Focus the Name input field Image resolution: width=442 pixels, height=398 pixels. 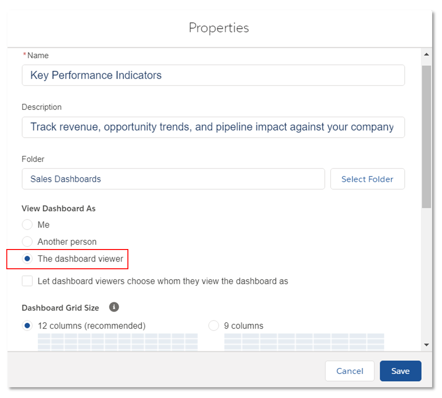click(213, 75)
